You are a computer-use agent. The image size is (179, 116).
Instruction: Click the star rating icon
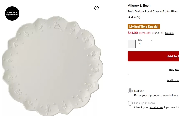coord(129,17)
